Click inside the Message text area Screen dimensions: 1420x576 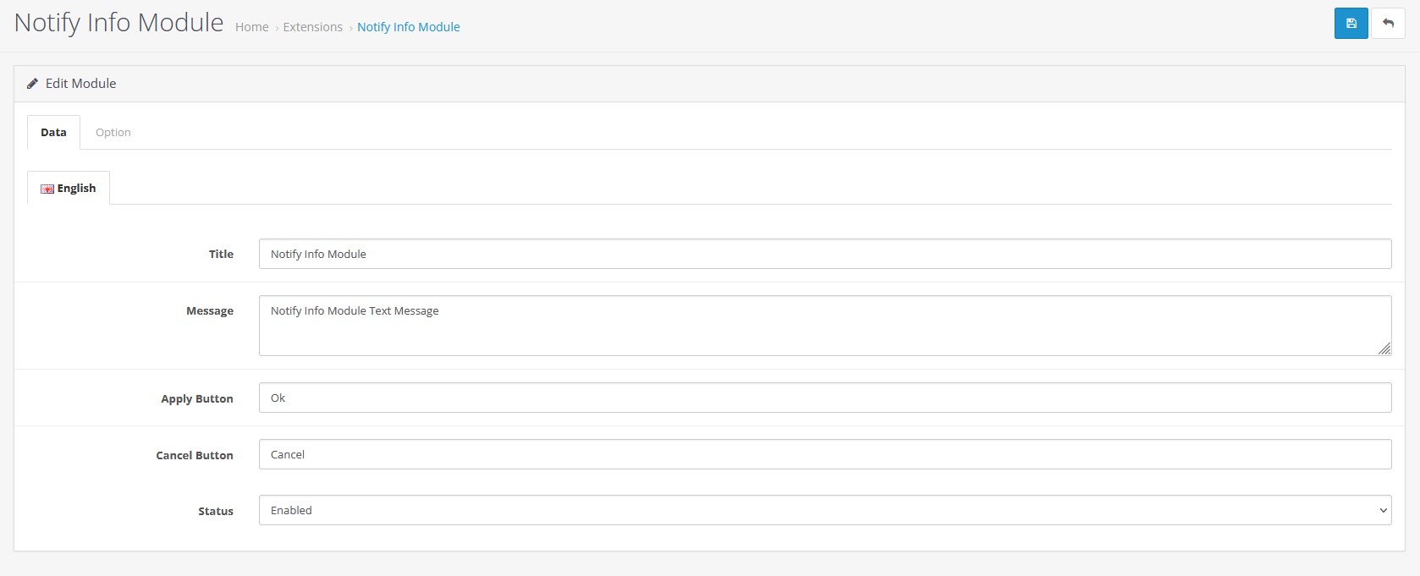tap(824, 326)
